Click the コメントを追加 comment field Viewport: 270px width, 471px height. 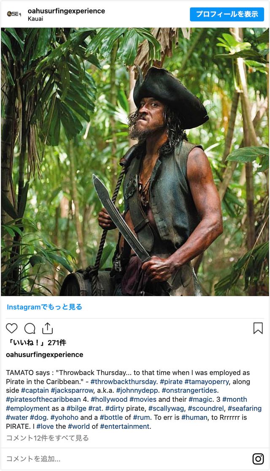[126, 459]
